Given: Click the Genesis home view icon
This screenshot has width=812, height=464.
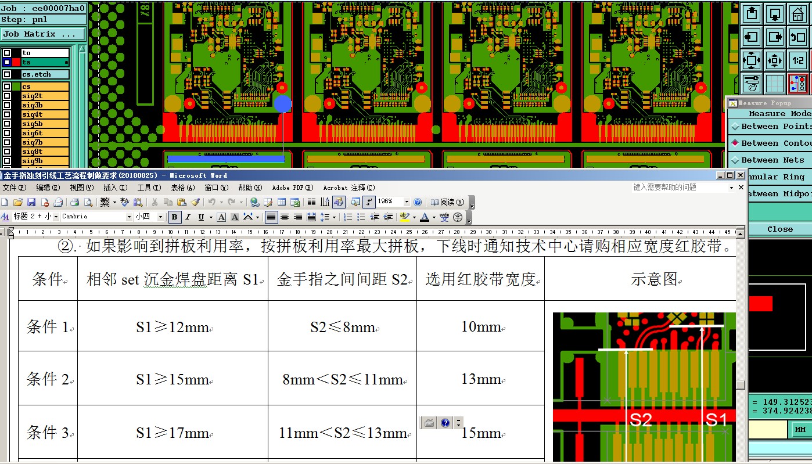Looking at the screenshot, I should click(x=797, y=13).
